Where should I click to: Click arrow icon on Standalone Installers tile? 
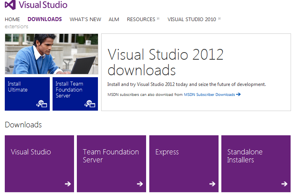[x=284, y=184]
